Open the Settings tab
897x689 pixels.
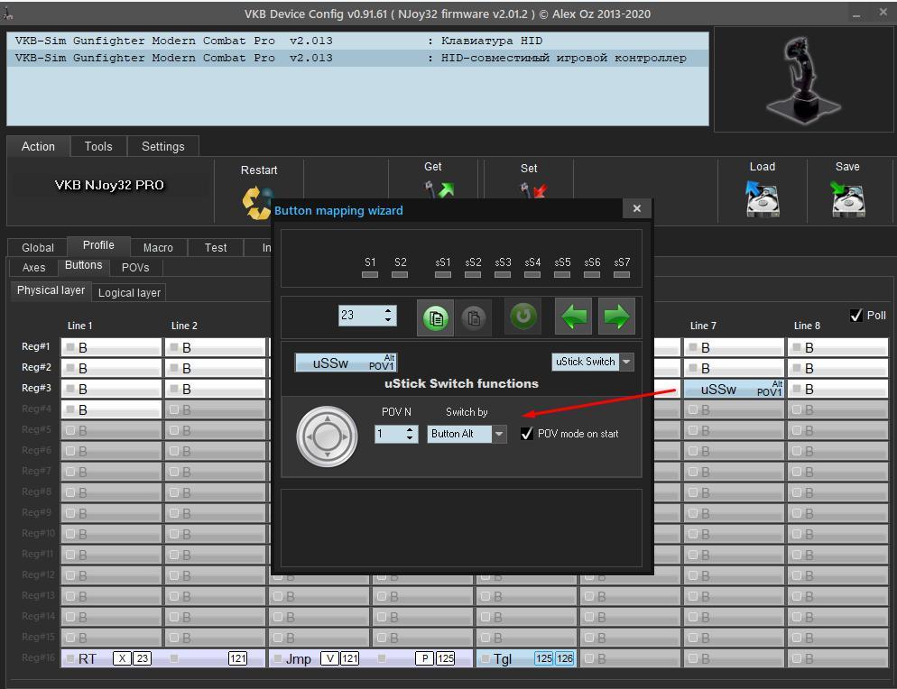click(x=163, y=146)
